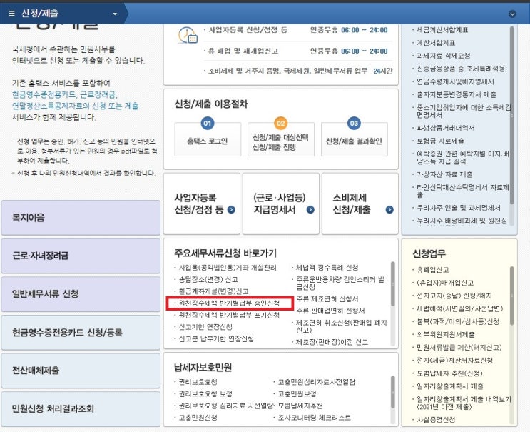Open 신고기한 연장신청 link

[x=205, y=327]
